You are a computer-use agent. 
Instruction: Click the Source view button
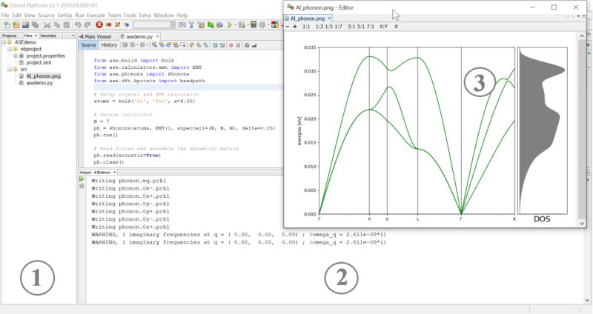click(x=88, y=45)
